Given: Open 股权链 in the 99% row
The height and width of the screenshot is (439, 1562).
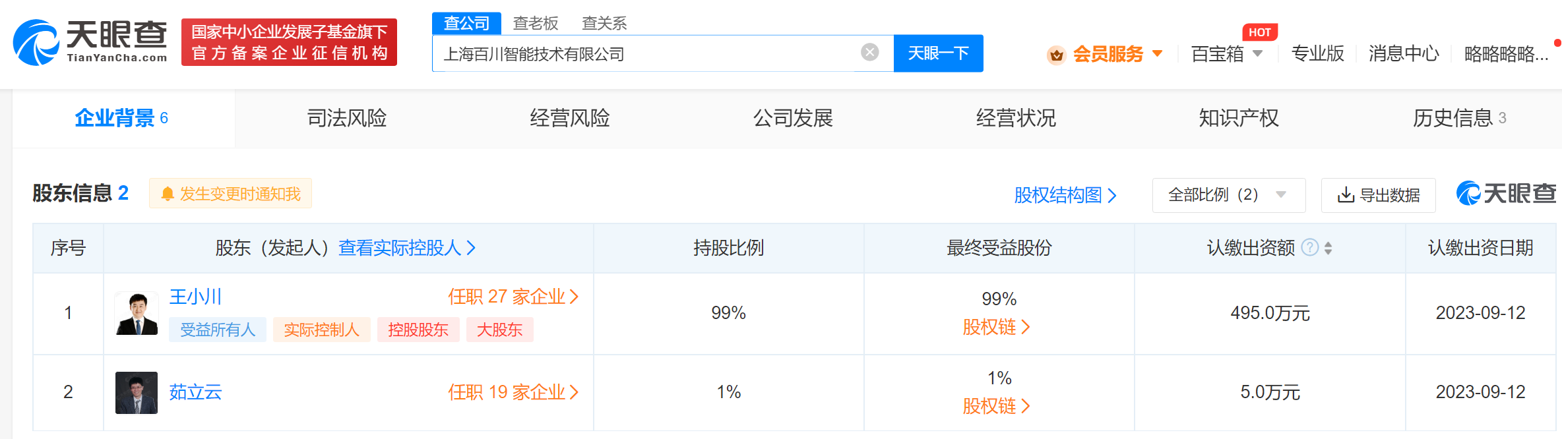Looking at the screenshot, I should (x=996, y=327).
